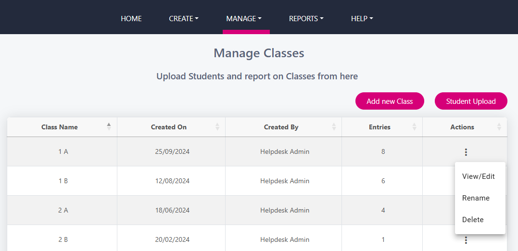Click entries count 1 for class 2 B
518x251 pixels.
[x=383, y=239]
